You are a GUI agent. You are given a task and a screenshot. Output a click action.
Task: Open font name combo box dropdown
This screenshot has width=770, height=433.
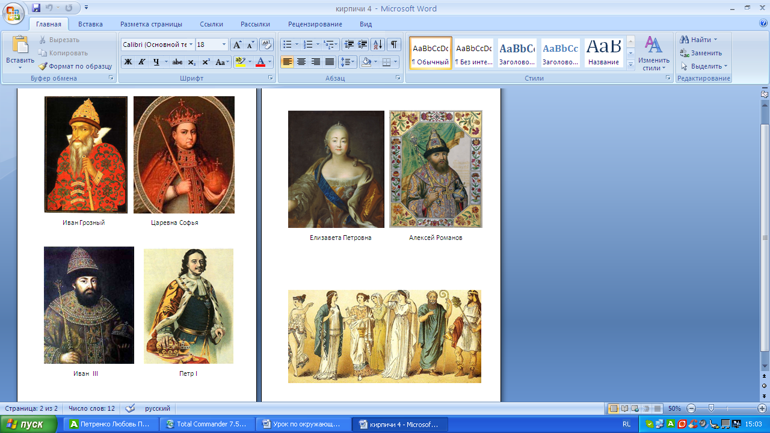coord(191,45)
